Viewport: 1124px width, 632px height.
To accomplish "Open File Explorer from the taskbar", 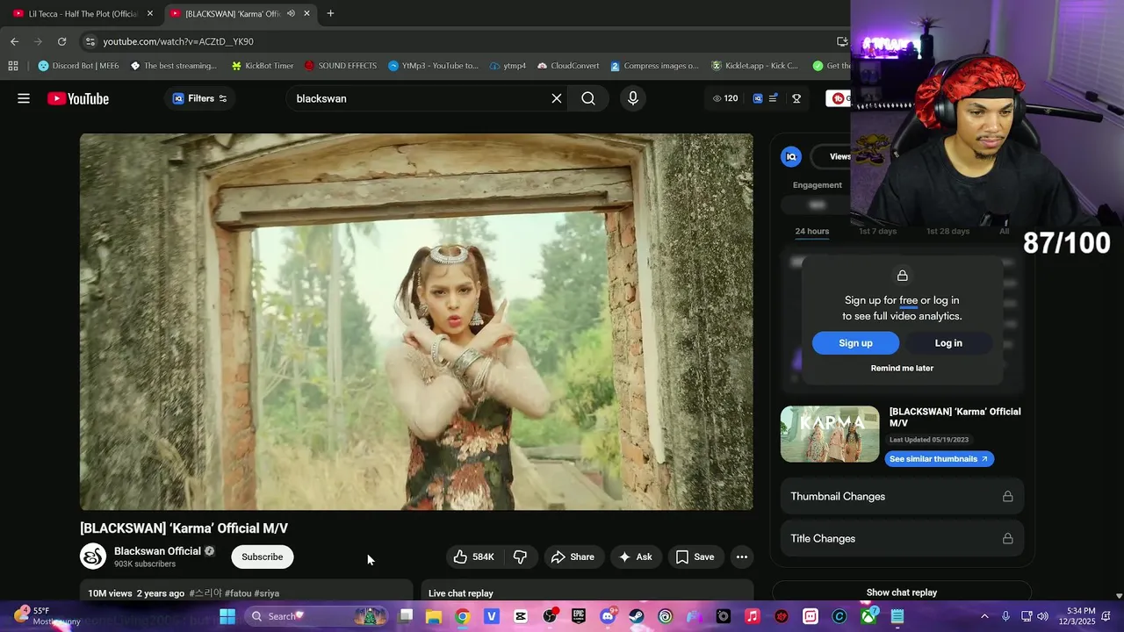I will coord(434,616).
